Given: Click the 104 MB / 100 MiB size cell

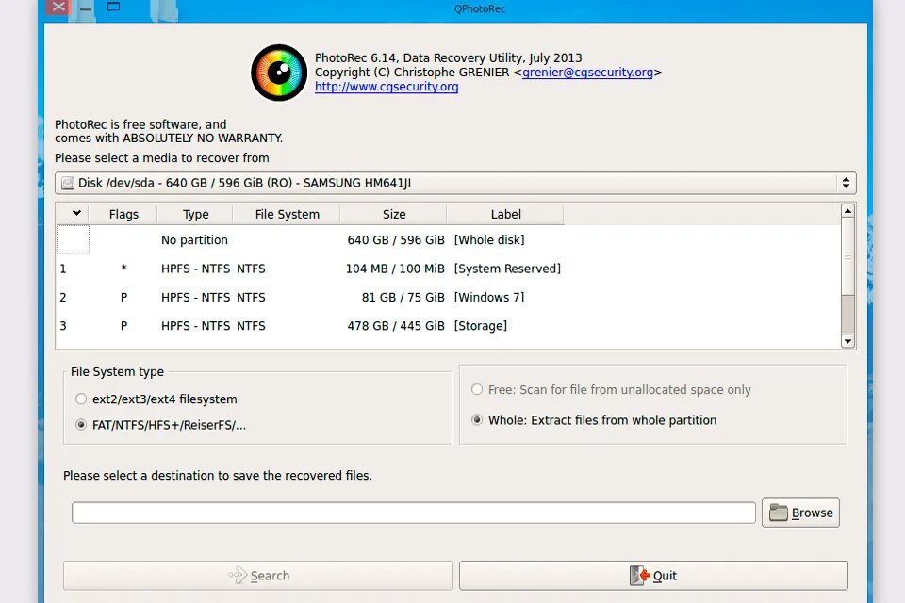Looking at the screenshot, I should pos(395,269).
